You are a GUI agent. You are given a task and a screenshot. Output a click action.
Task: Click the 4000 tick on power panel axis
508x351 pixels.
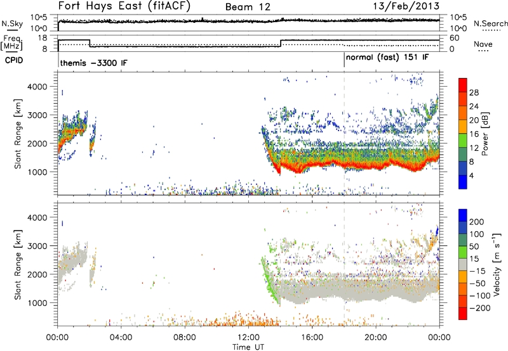(37, 87)
